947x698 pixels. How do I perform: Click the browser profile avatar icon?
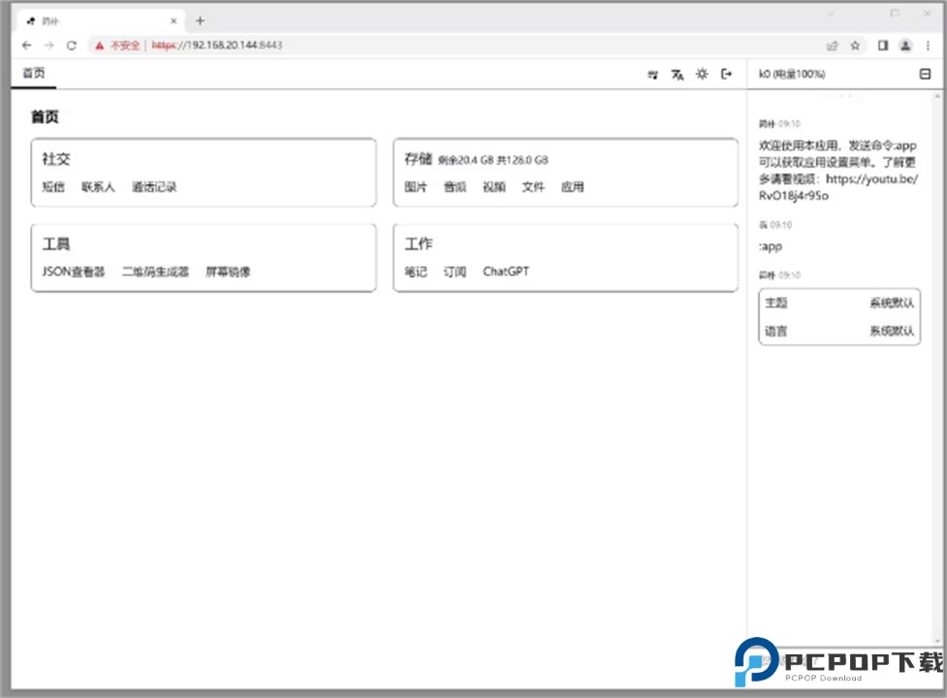pyautogui.click(x=905, y=46)
